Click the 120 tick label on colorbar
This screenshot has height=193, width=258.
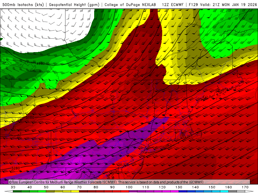tap(162, 187)
